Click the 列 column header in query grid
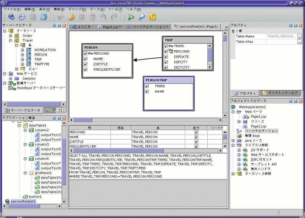The height and width of the screenshot is (218, 305). [90, 128]
